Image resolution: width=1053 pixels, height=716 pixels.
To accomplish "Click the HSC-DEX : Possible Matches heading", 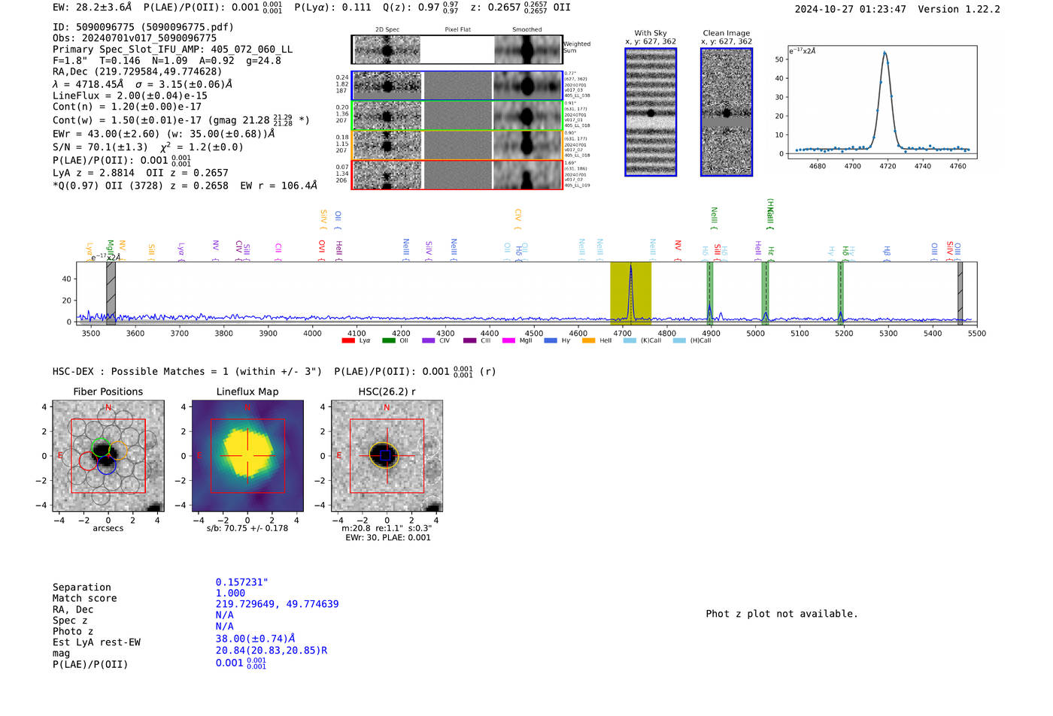I will [187, 372].
